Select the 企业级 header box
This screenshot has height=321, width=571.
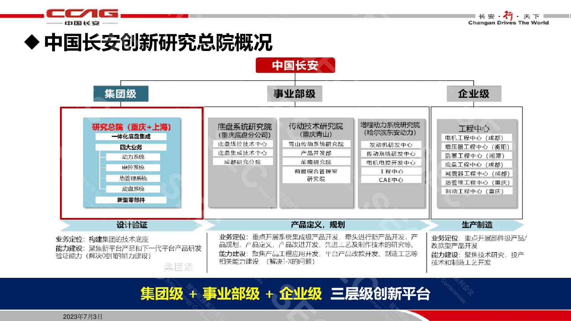[474, 94]
